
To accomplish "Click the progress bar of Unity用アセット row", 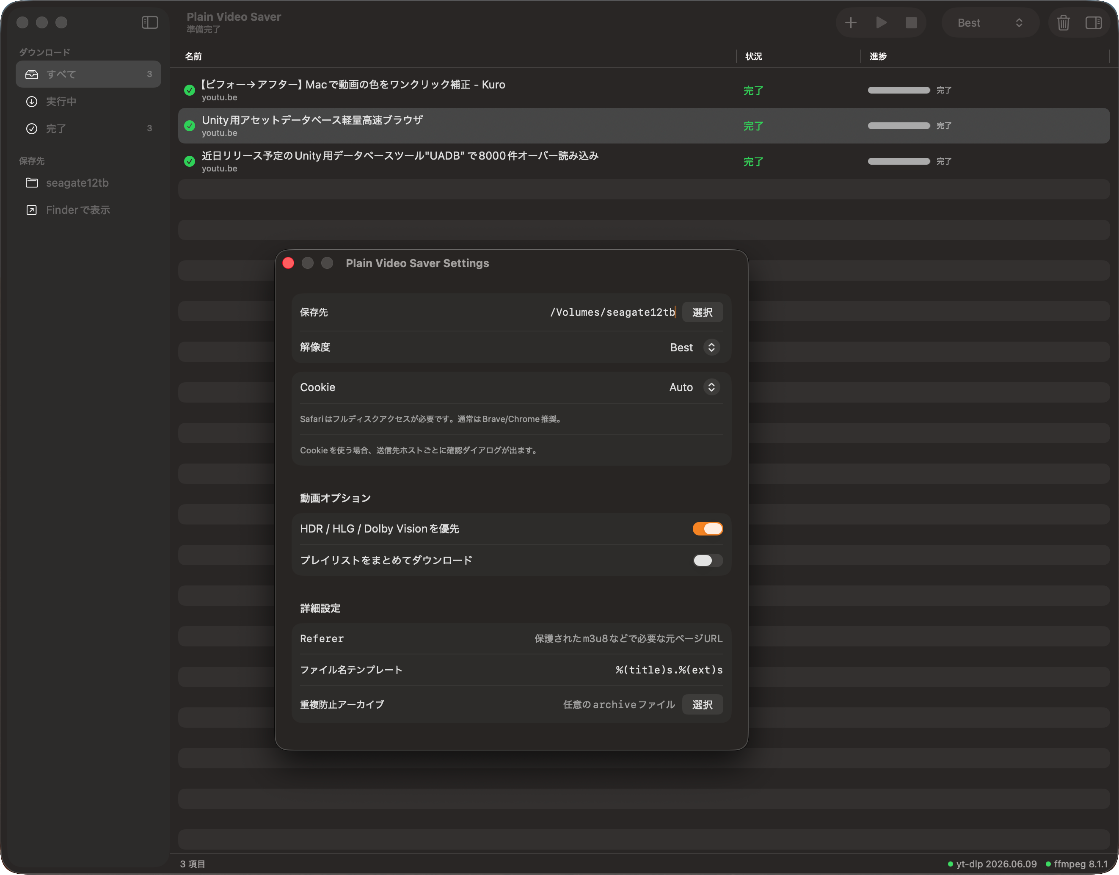I will 898,126.
